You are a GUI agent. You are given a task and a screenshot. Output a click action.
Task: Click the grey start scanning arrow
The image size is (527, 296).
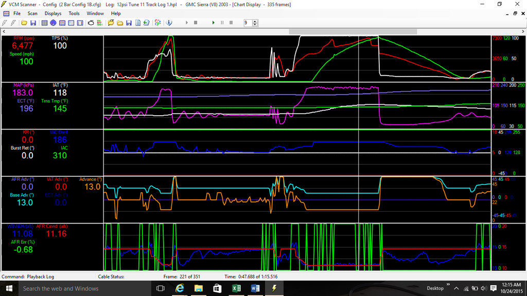pyautogui.click(x=186, y=23)
